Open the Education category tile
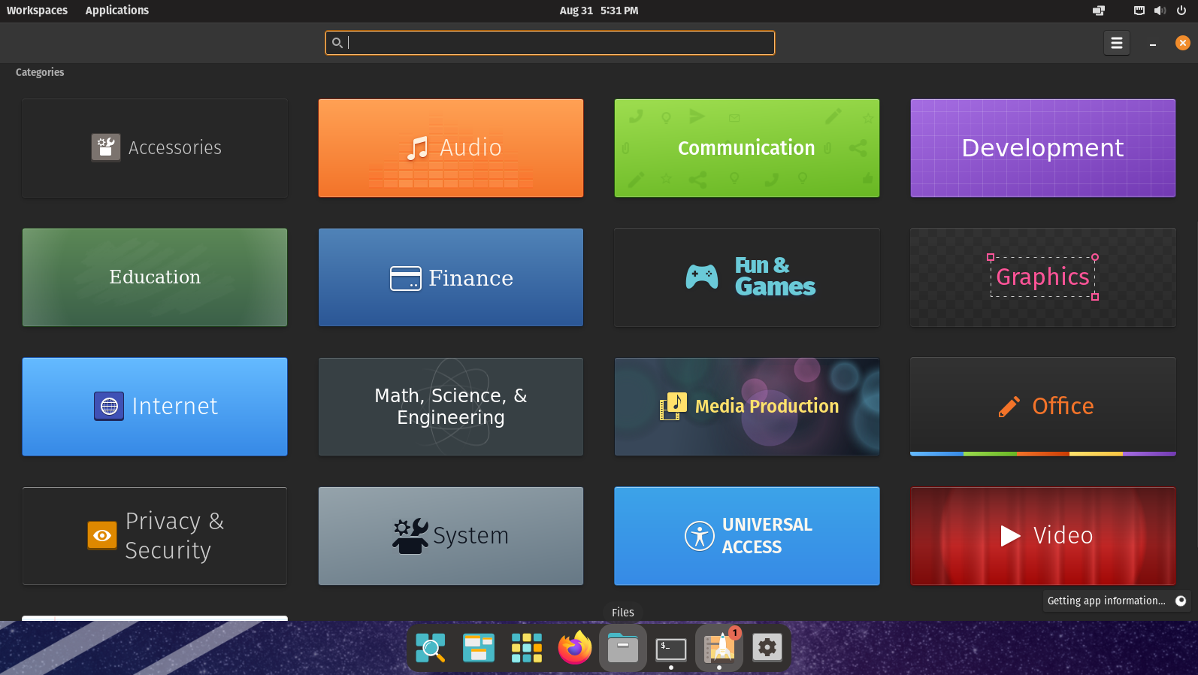Screen dimensions: 1198x675 tap(155, 277)
